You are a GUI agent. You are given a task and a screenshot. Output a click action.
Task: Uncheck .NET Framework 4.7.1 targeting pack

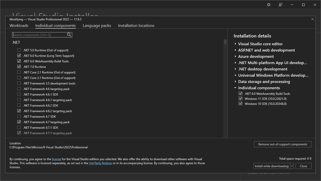pyautogui.click(x=19, y=133)
